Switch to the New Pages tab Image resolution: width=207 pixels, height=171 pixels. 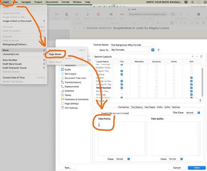point(150,107)
